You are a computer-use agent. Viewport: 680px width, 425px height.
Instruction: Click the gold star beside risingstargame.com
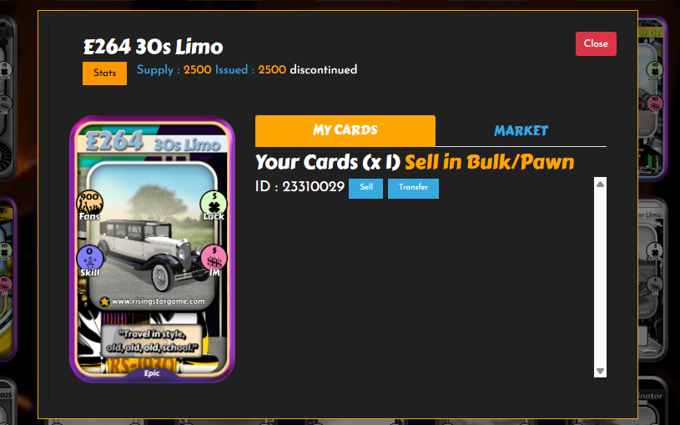(104, 301)
